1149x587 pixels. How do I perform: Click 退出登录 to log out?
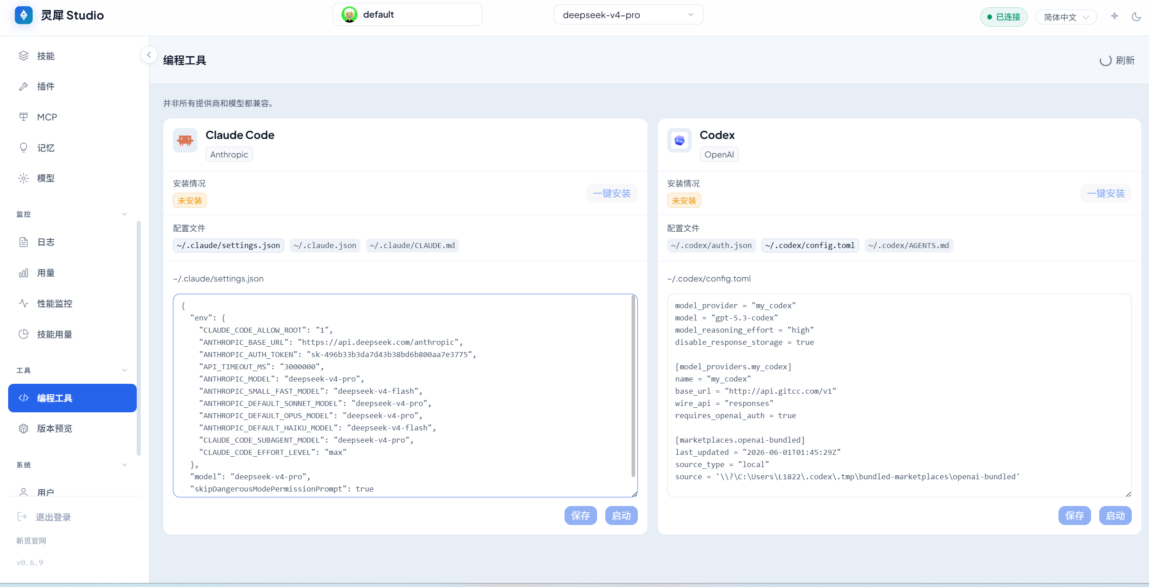(x=53, y=517)
